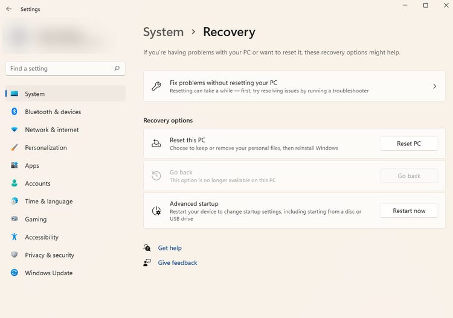Open the System category label

coord(34,94)
